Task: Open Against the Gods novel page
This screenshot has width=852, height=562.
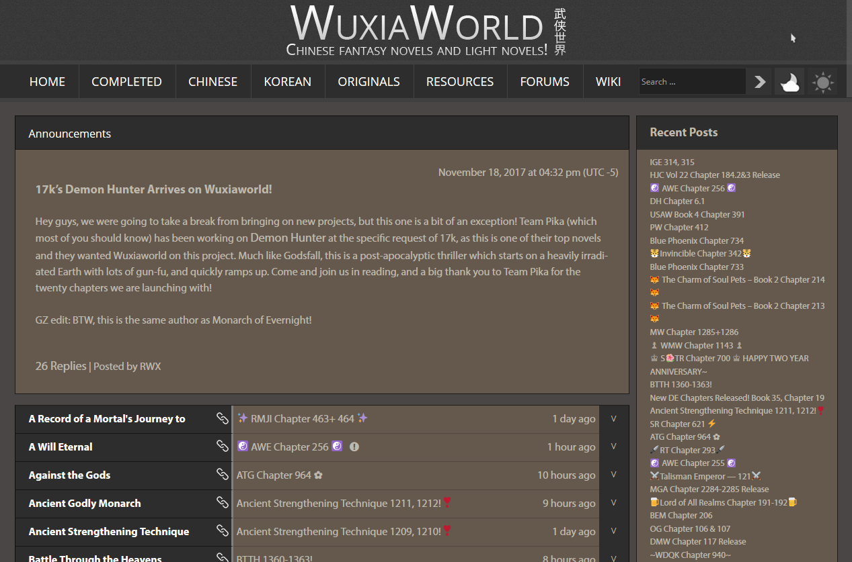Action: [x=69, y=475]
